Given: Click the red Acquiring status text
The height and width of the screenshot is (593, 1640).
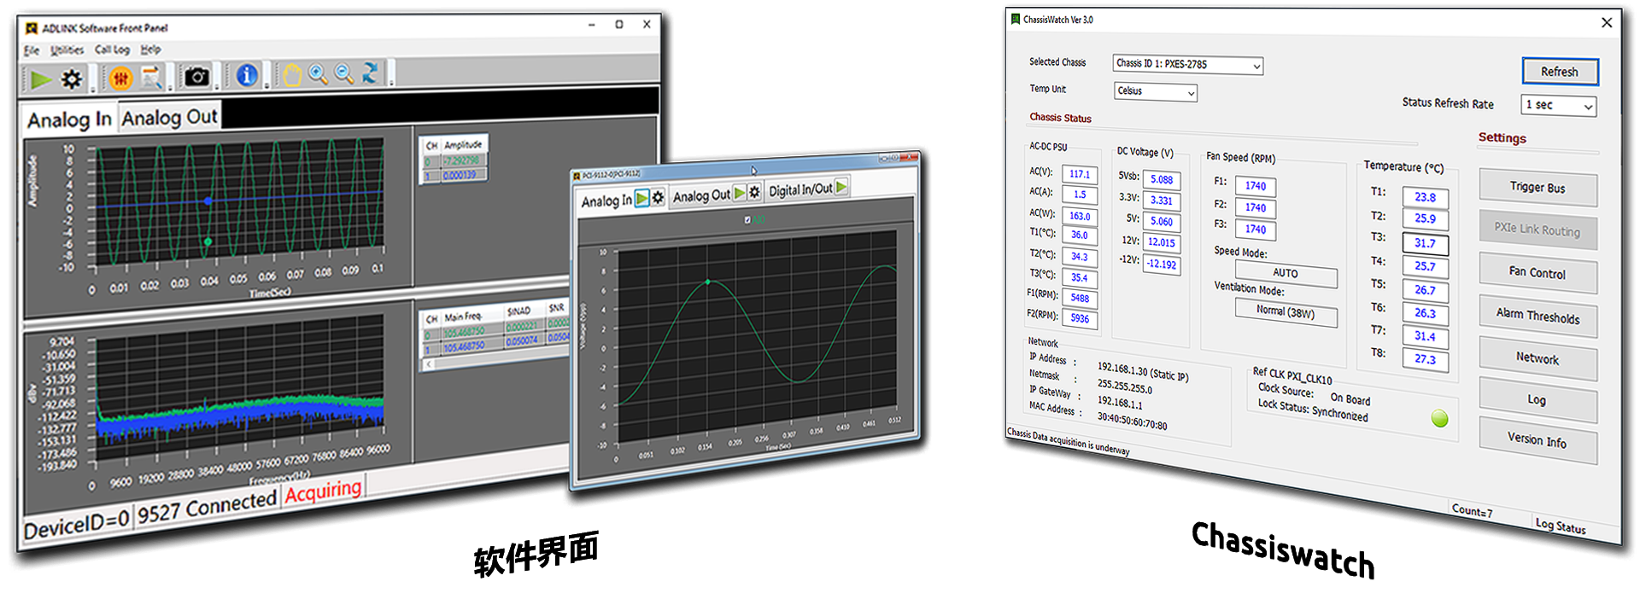Looking at the screenshot, I should click(324, 491).
